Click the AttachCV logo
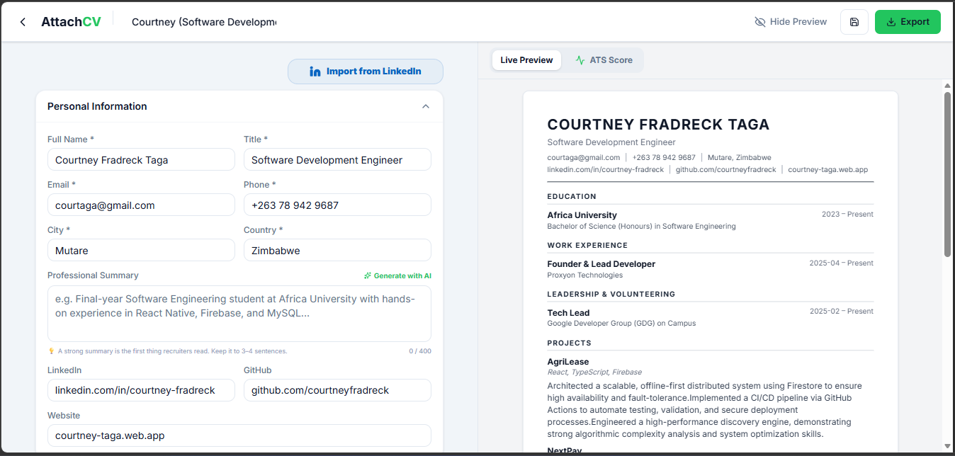 click(x=71, y=22)
